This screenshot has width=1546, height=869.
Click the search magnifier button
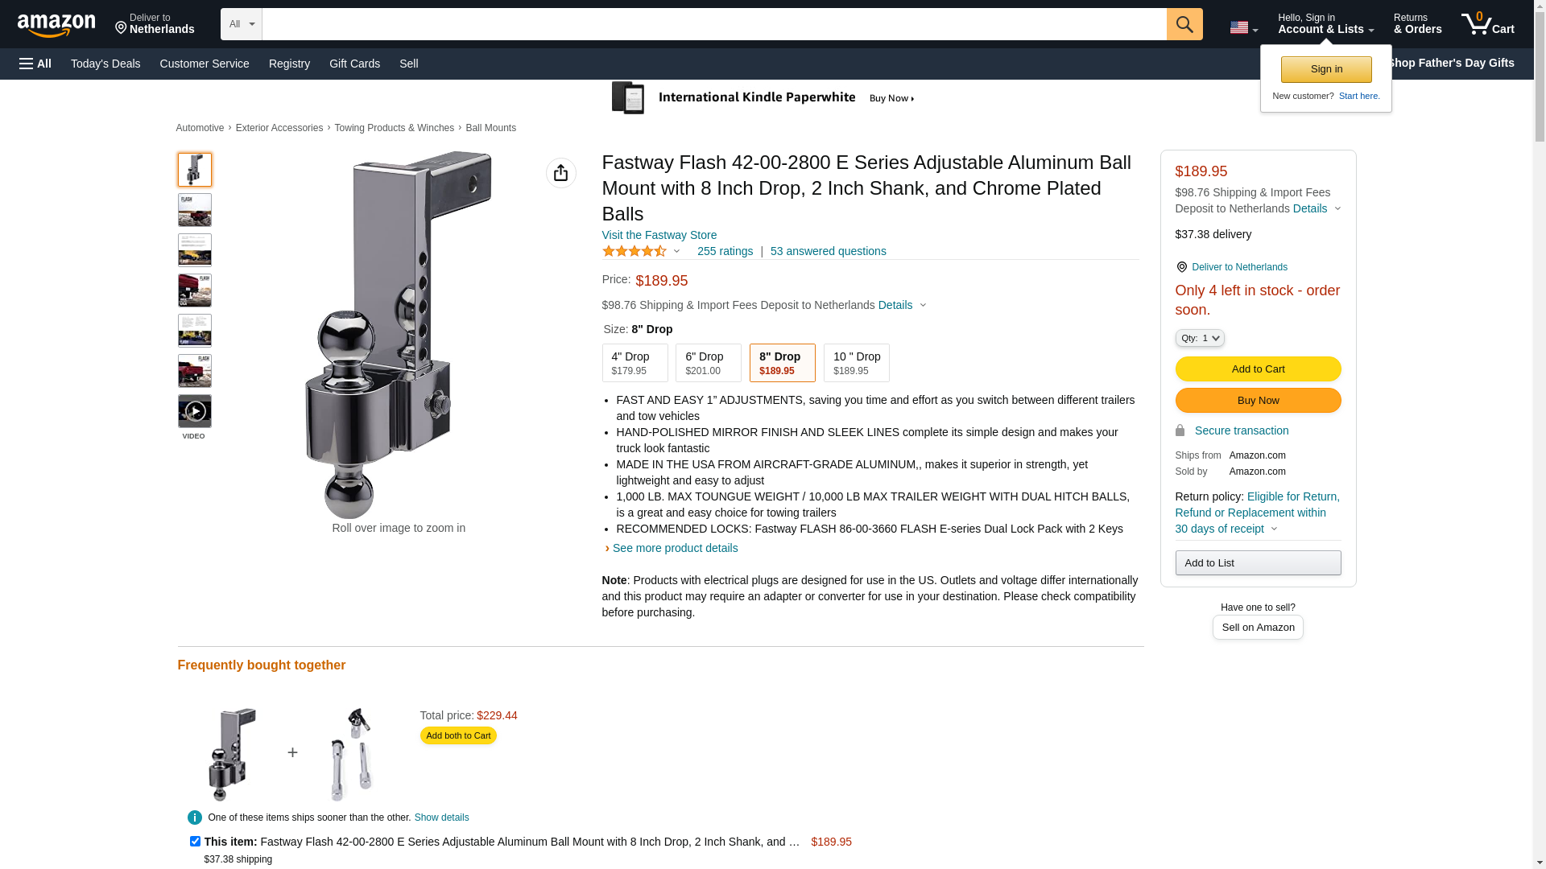(1184, 24)
